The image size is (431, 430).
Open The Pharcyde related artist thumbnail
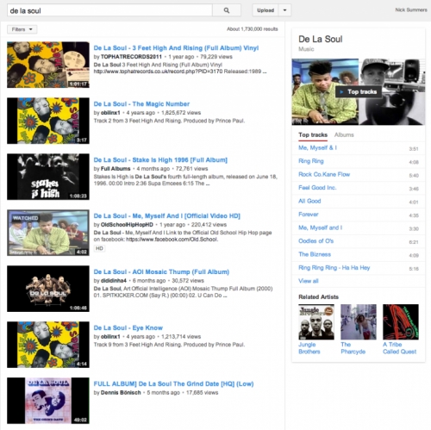(359, 322)
